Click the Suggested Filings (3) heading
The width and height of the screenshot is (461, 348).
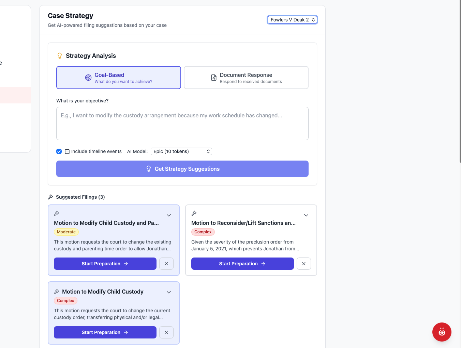[80, 197]
